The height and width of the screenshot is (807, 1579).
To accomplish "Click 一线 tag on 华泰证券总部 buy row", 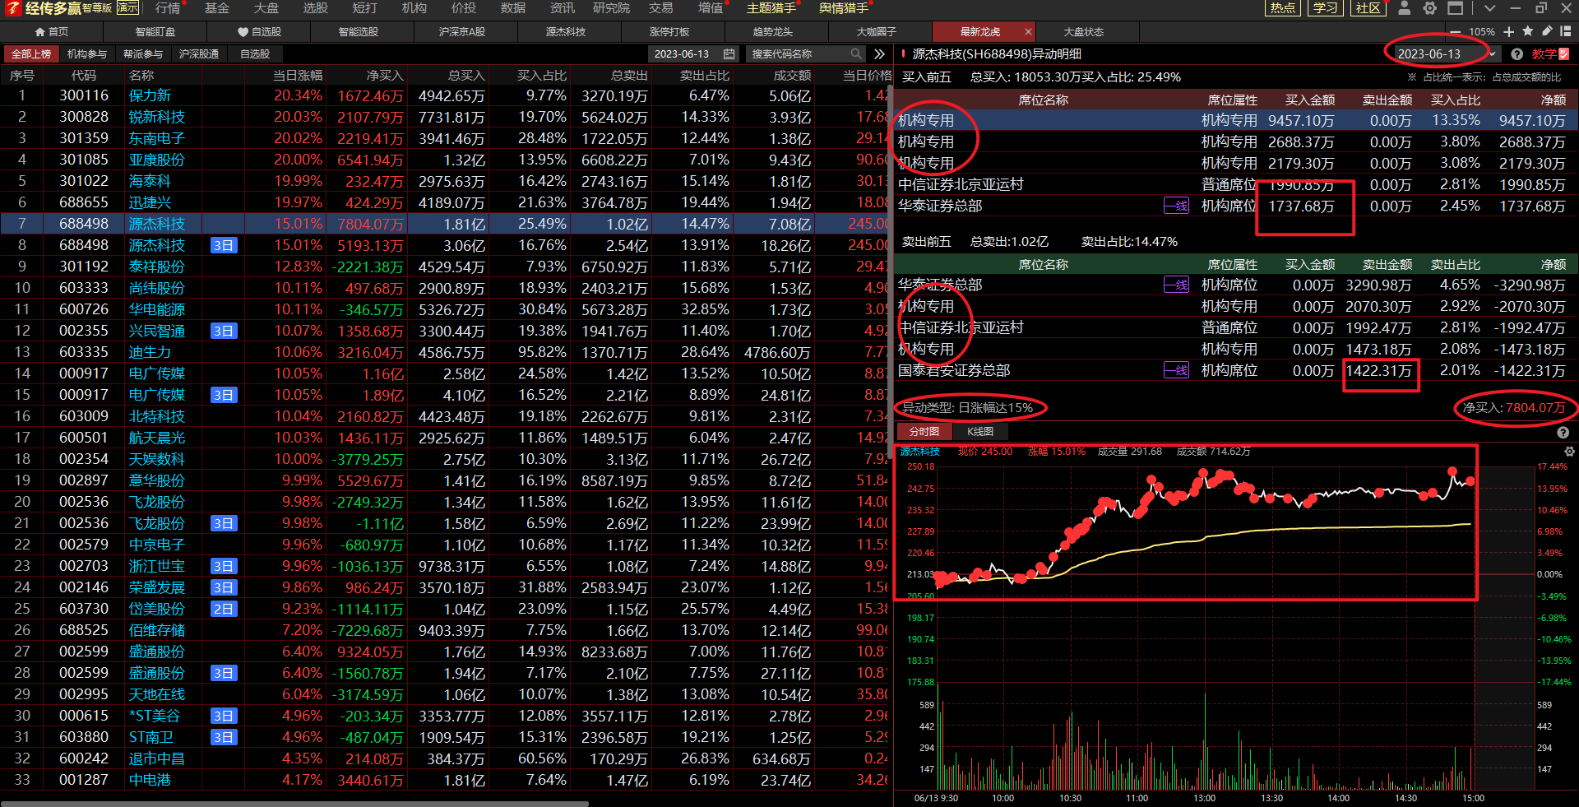I will (1176, 206).
